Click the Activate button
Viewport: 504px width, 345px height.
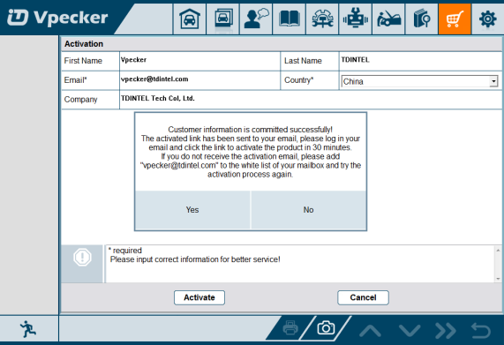click(199, 297)
